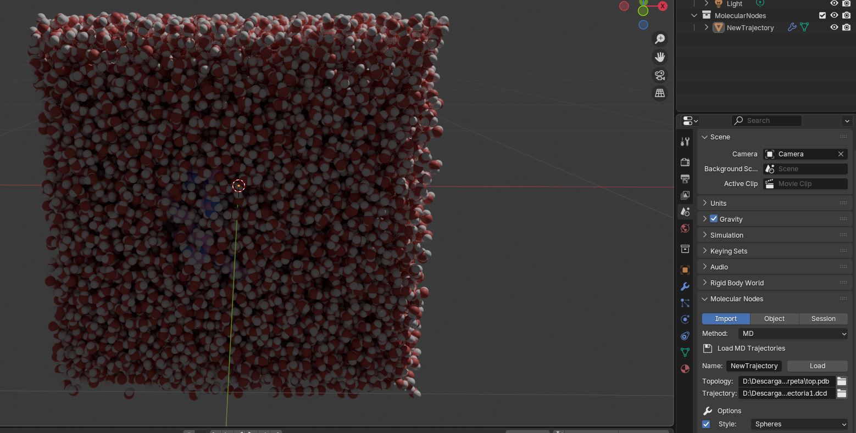Click the pan view hand icon
Screen dimensions: 856x433
(x=660, y=57)
